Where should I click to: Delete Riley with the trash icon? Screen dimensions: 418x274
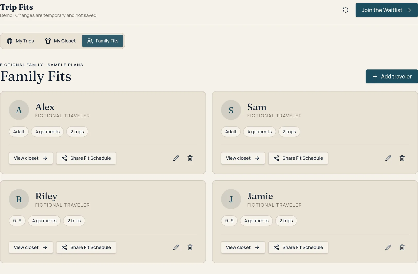(190, 248)
